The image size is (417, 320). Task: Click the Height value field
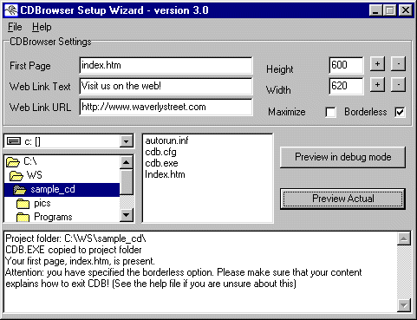[x=346, y=65]
